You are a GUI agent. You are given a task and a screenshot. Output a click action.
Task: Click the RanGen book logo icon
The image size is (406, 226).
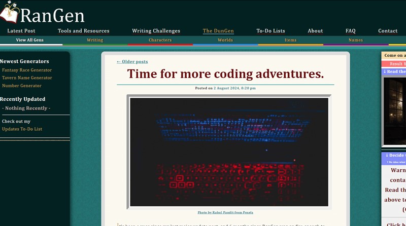pyautogui.click(x=10, y=12)
